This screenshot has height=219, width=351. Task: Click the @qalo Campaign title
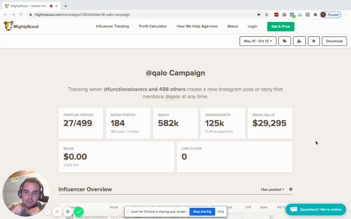[x=175, y=73]
